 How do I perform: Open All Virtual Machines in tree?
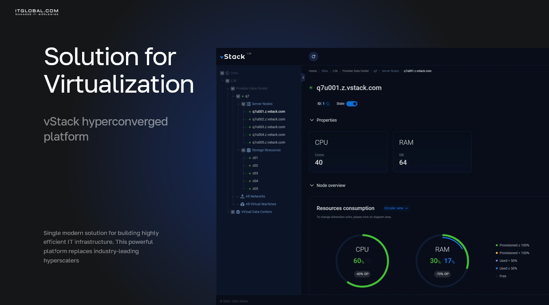(261, 204)
